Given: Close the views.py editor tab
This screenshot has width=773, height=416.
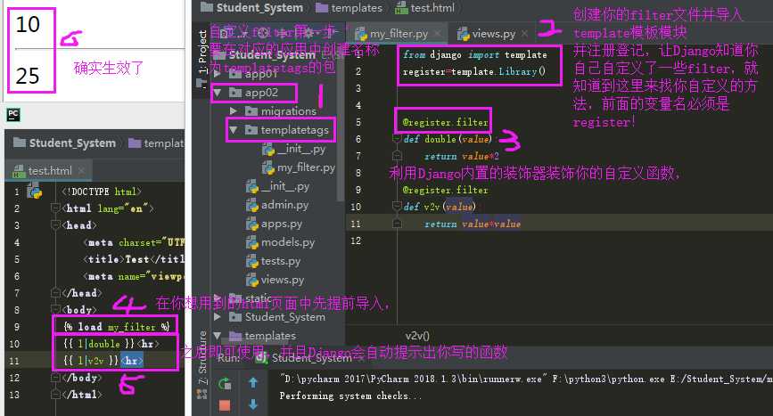Looking at the screenshot, I should [x=524, y=34].
